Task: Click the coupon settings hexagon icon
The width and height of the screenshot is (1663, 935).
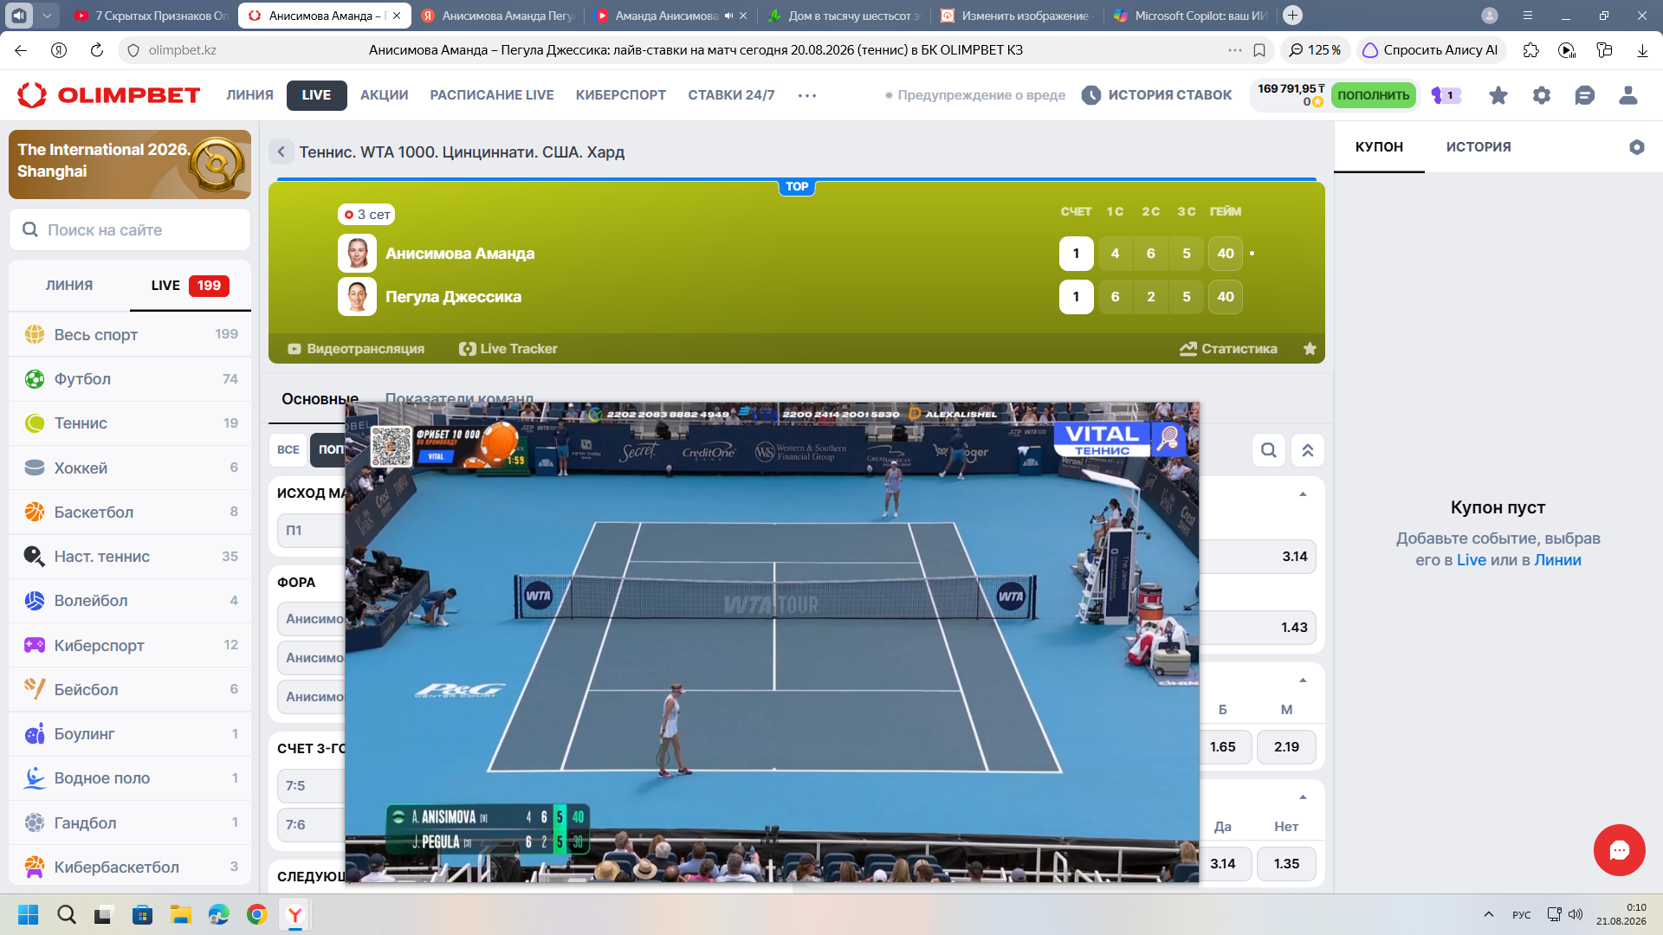Action: [1636, 147]
